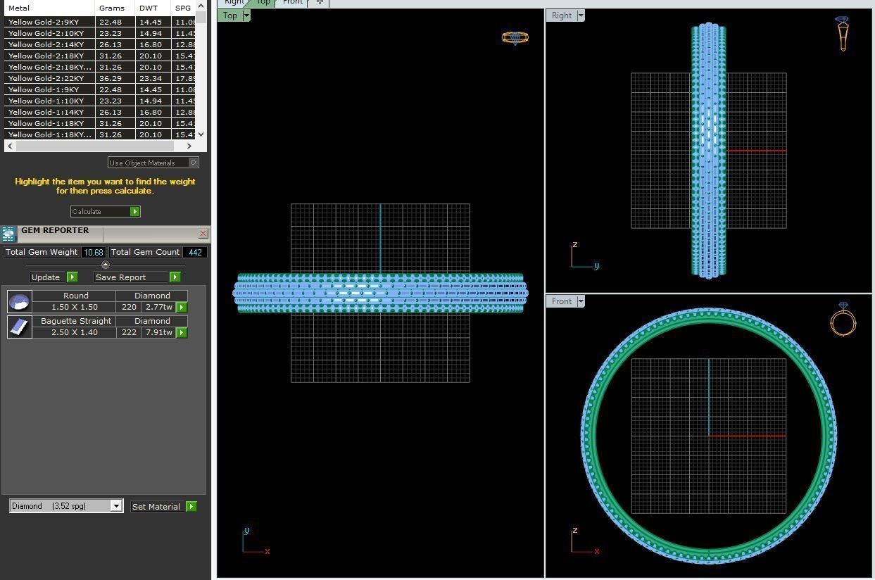Click metal table vertical scroll up arrow

point(201,6)
